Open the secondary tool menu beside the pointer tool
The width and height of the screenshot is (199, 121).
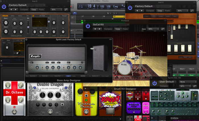pyautogui.click(x=115, y=13)
